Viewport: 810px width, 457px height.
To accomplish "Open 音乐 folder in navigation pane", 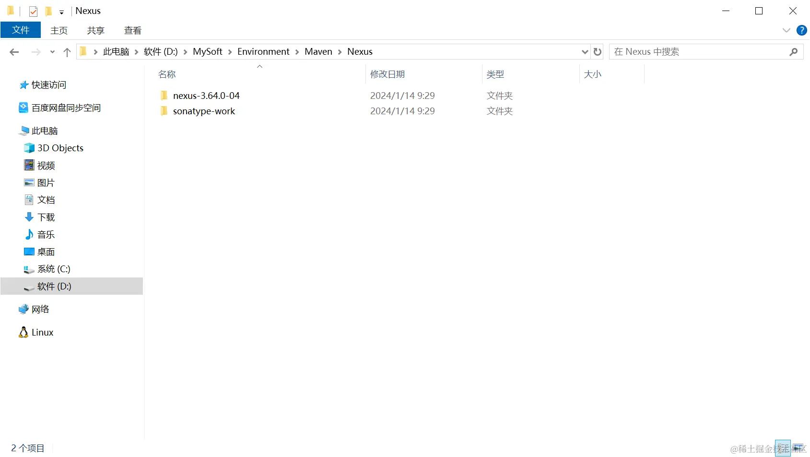I will click(x=46, y=235).
